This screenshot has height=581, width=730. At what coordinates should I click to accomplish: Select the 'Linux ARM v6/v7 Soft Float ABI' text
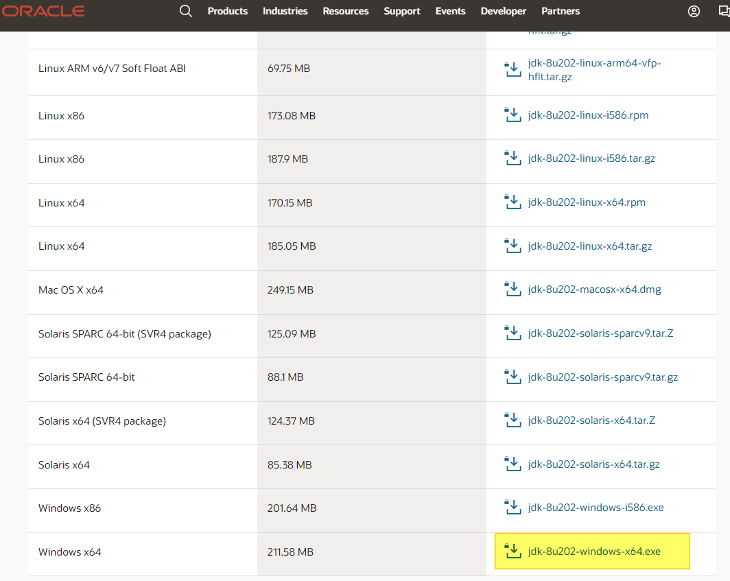[x=112, y=69]
